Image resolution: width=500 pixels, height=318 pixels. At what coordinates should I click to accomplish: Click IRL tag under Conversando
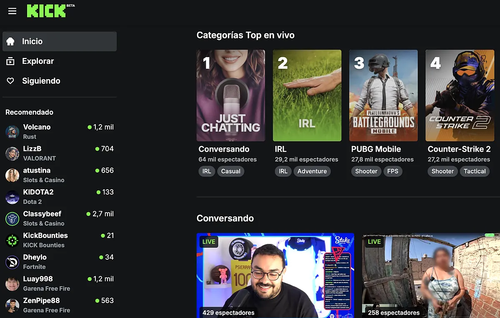coord(207,171)
